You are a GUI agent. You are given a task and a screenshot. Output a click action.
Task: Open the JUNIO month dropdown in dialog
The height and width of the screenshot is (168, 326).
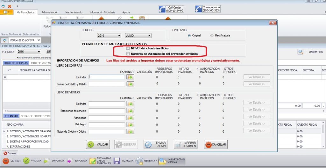coord(138,36)
